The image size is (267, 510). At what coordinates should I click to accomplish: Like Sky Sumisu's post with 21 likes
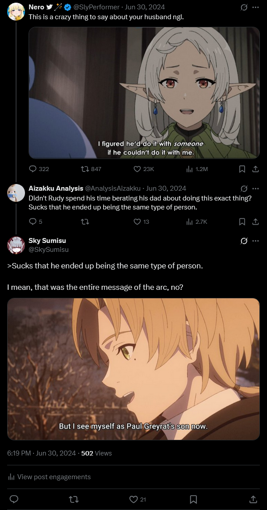pyautogui.click(x=138, y=499)
